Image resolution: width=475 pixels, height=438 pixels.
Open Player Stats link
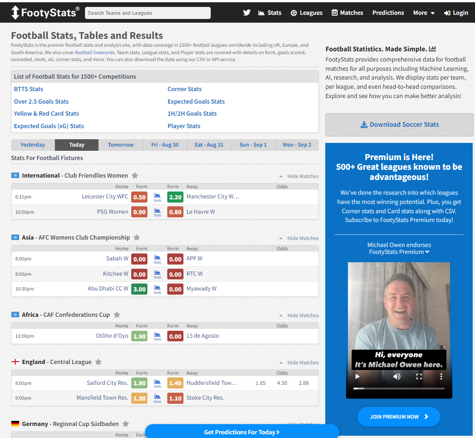point(184,126)
